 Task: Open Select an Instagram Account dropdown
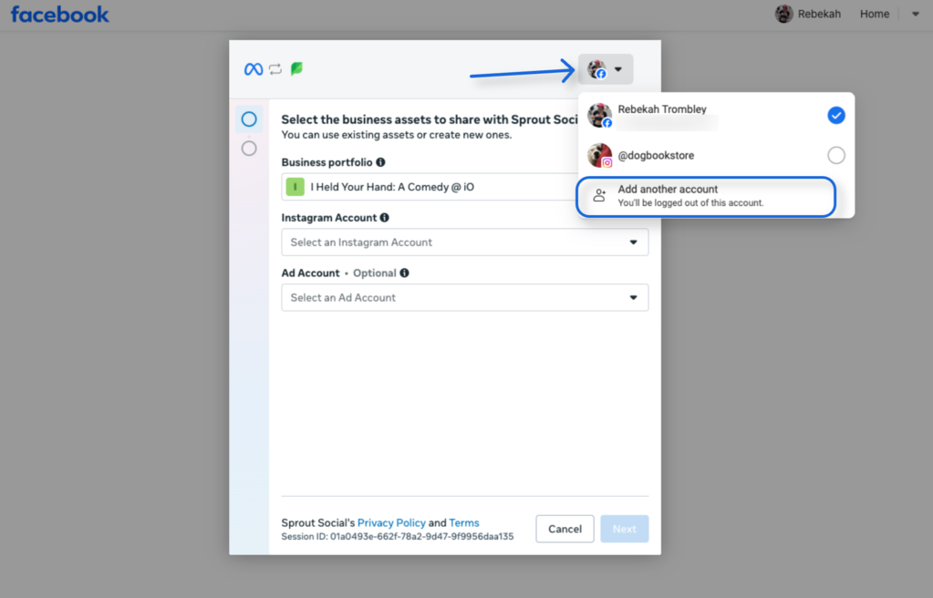coord(465,242)
